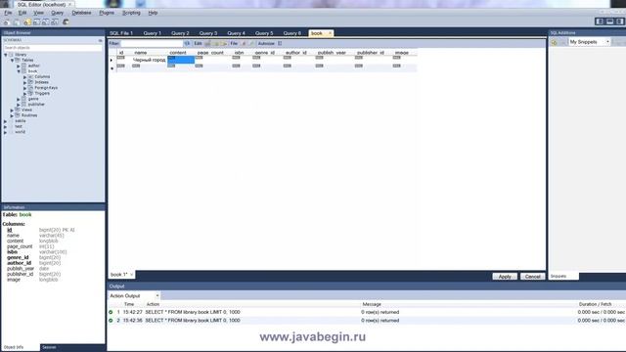This screenshot has height=352, width=626.
Task: Expand the Views node
Action: 12,110
